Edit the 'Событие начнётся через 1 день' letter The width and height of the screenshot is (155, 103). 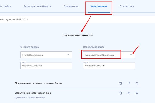129,93
